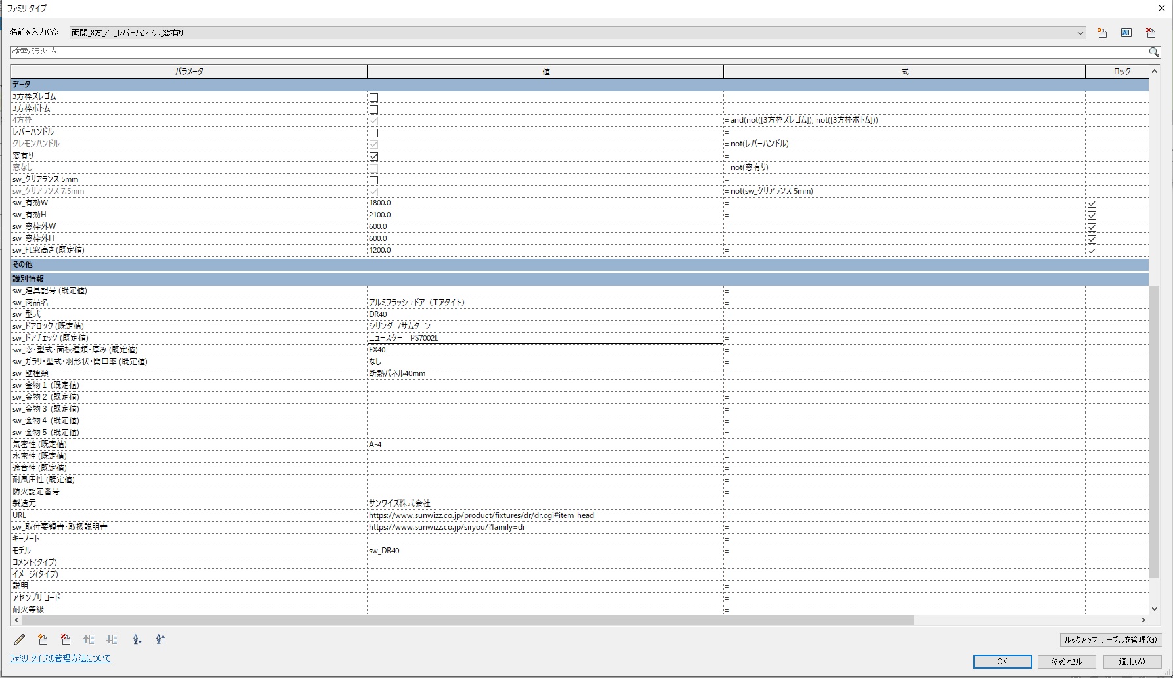Viewport: 1173px width, 678px height.
Task: Collapse the 識別情報 group header
Action: 580,279
